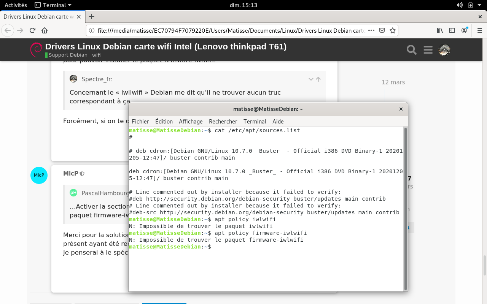The width and height of the screenshot is (487, 304).
Task: Open Firefox account icon
Action: [464, 30]
